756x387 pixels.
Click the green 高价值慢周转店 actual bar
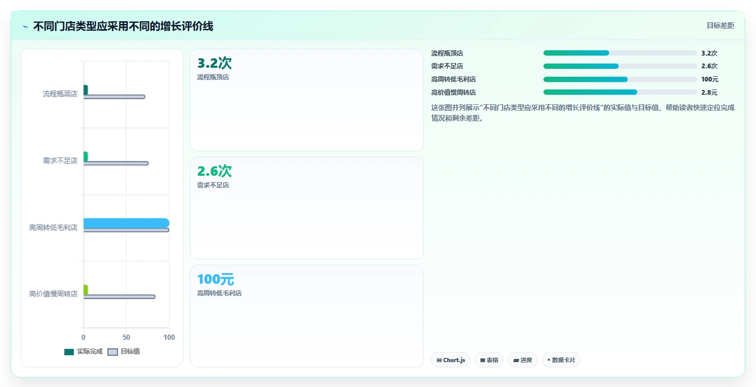pos(86,290)
